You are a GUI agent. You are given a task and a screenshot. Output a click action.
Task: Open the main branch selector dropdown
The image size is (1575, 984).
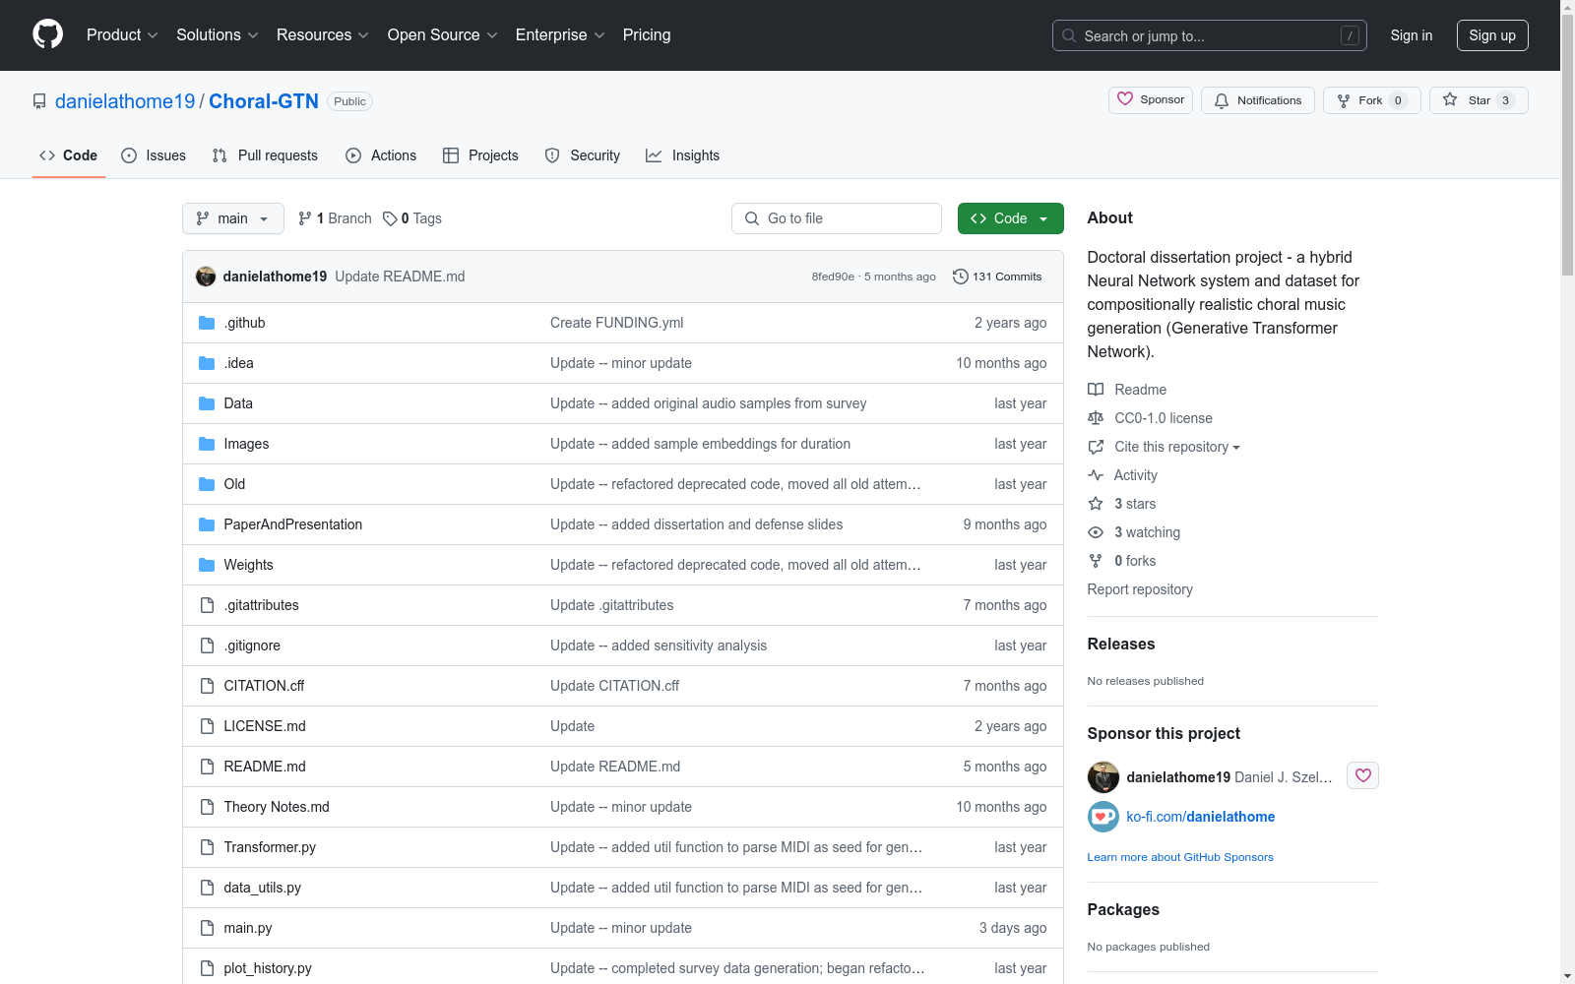[233, 218]
